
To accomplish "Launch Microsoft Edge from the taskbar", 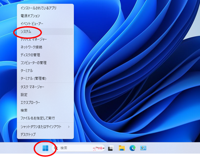I will tap(132, 148).
